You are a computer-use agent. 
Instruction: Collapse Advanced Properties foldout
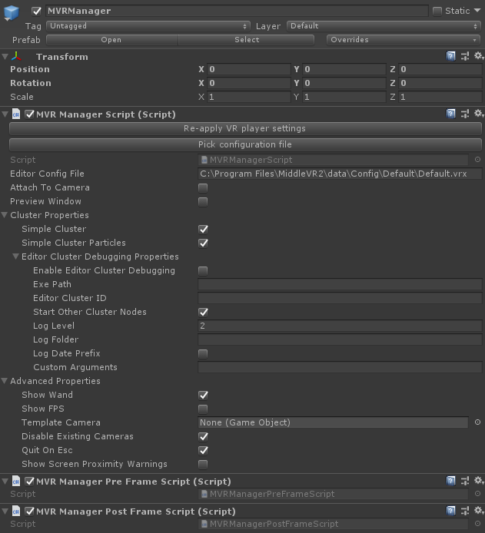click(5, 381)
